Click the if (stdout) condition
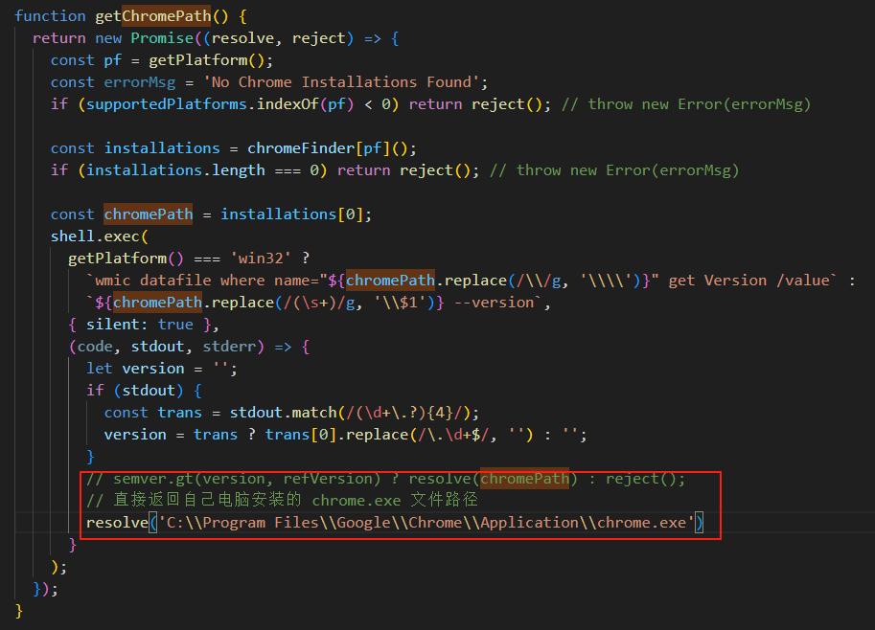This screenshot has width=875, height=630. tap(134, 391)
